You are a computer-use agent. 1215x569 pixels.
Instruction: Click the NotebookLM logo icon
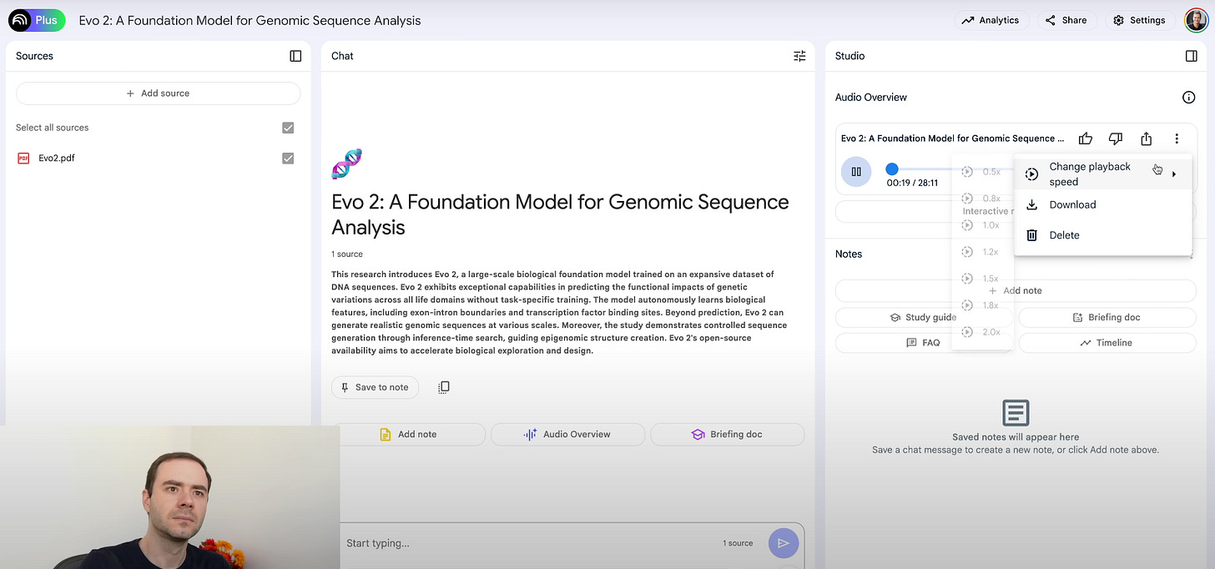click(19, 20)
